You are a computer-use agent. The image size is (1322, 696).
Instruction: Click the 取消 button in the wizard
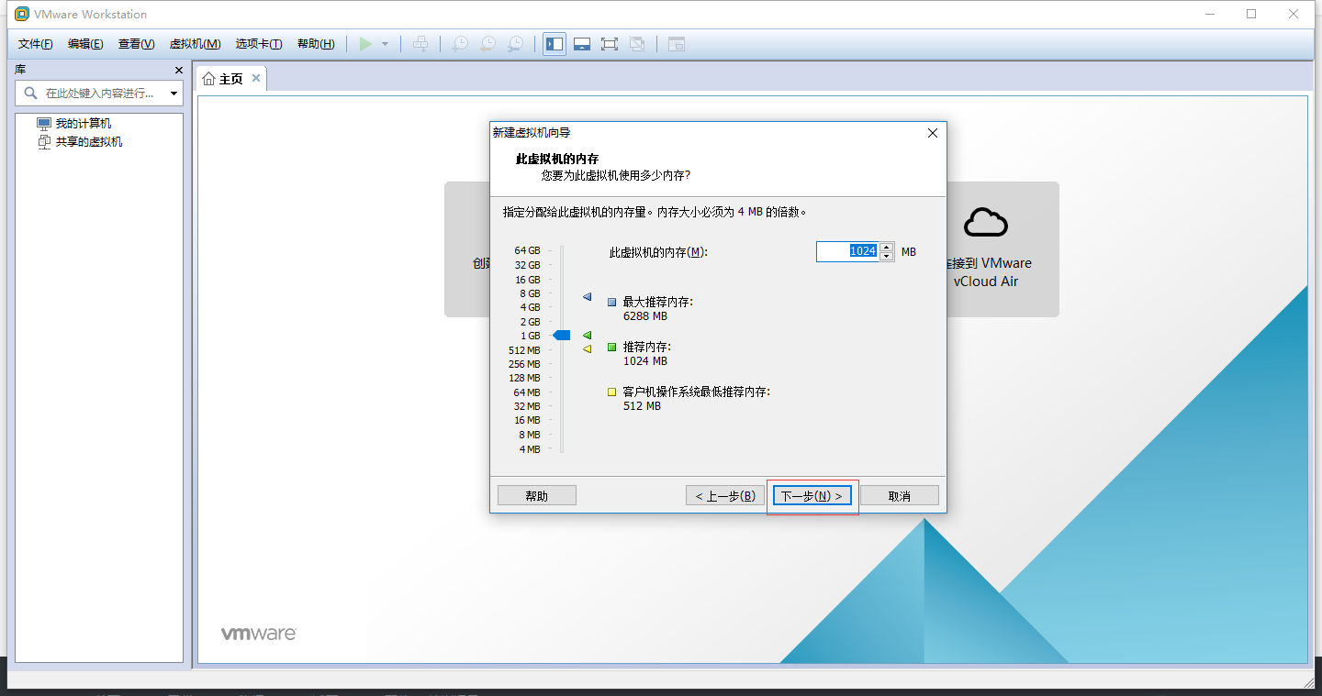tap(900, 496)
